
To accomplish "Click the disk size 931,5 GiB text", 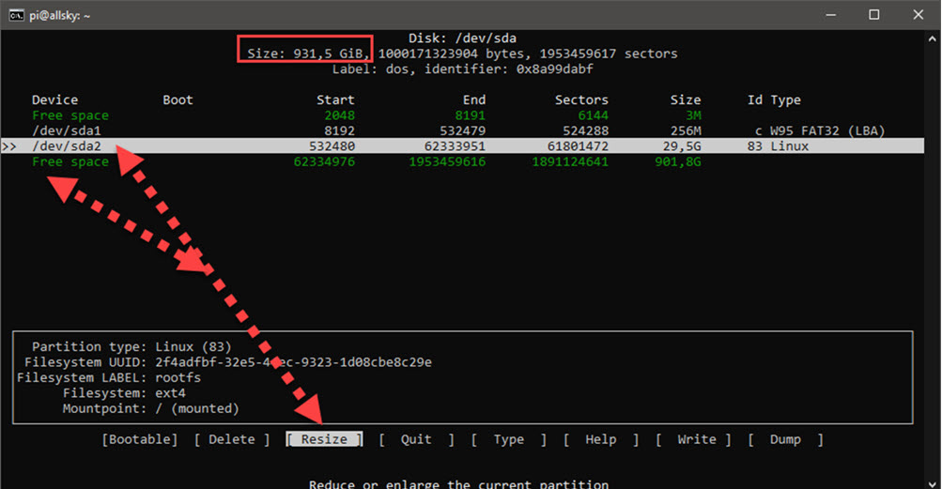I will (303, 53).
